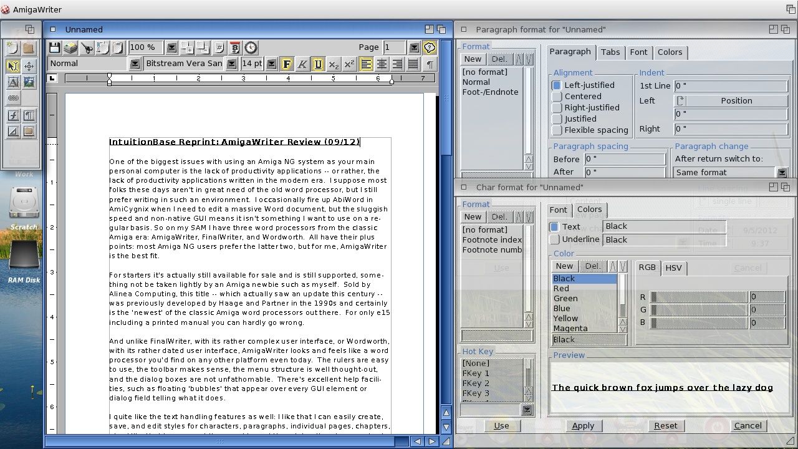This screenshot has width=798, height=449.
Task: Toggle bold formatting with the F button
Action: (286, 64)
